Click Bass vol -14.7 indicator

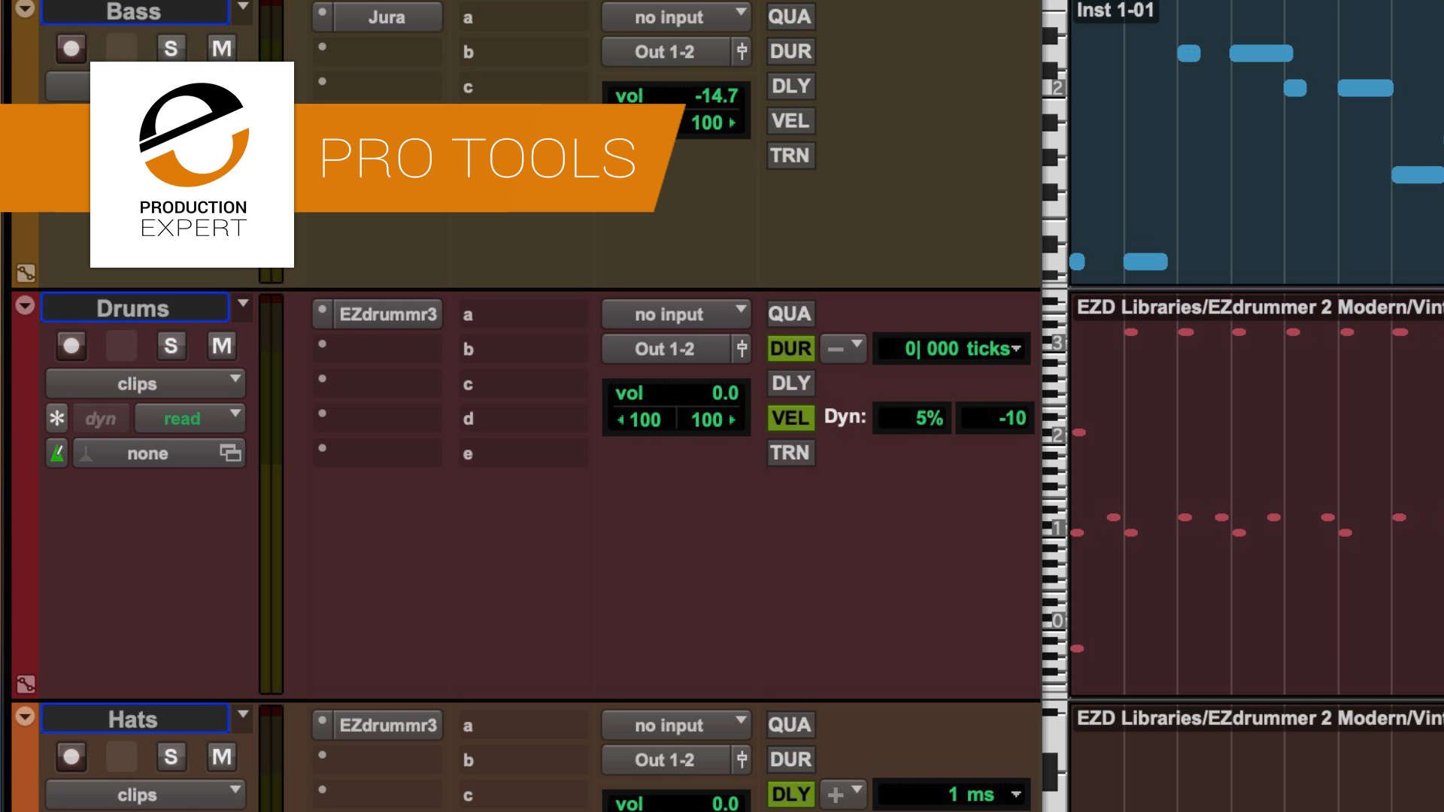pos(676,96)
